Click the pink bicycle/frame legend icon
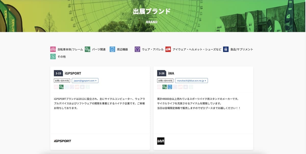Viewport: 306px width, 154px height. (53, 49)
